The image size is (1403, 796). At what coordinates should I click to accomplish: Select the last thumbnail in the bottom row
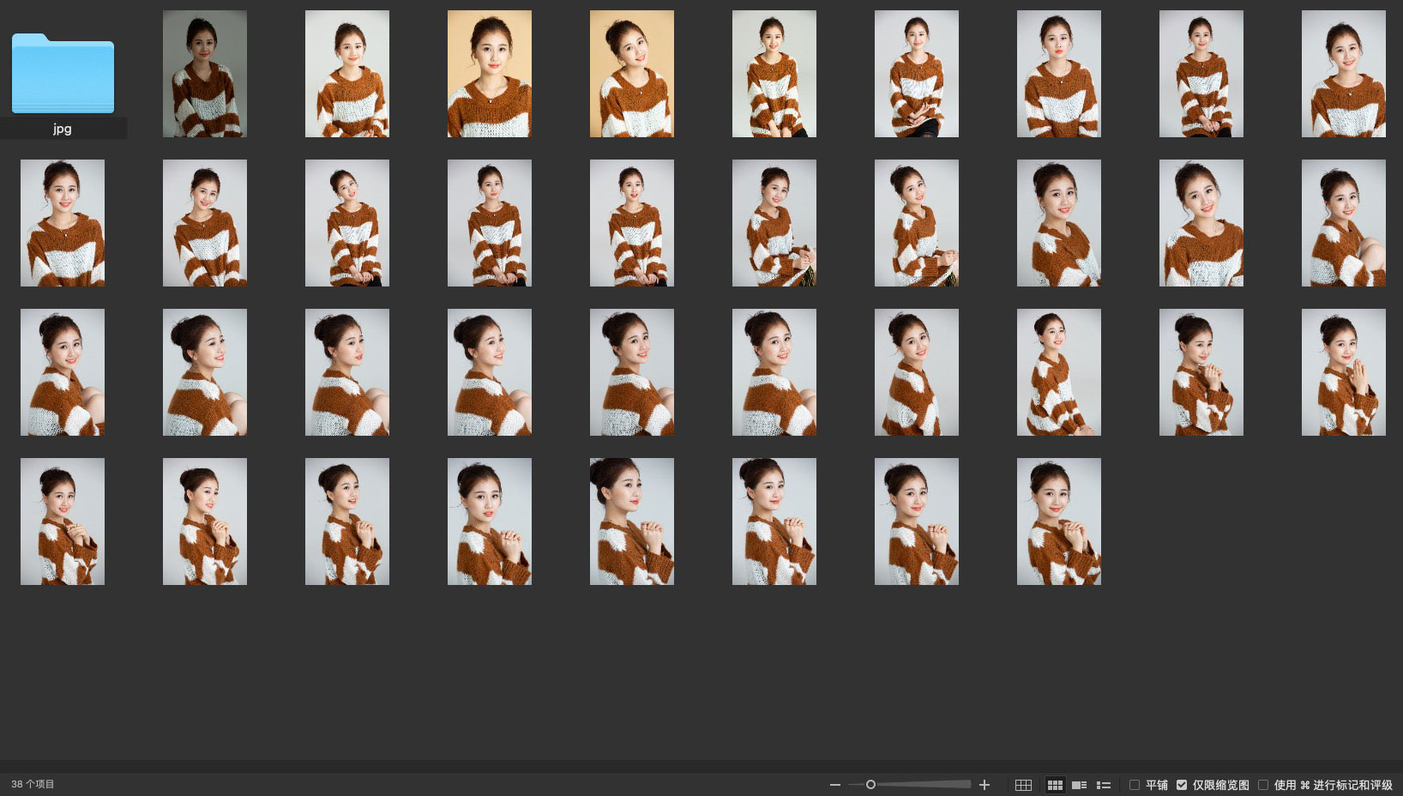[x=1058, y=522]
